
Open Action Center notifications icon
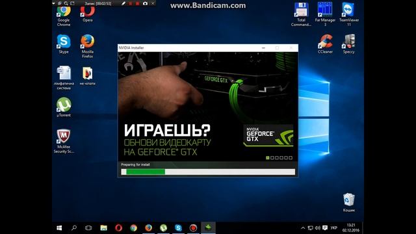point(325,228)
